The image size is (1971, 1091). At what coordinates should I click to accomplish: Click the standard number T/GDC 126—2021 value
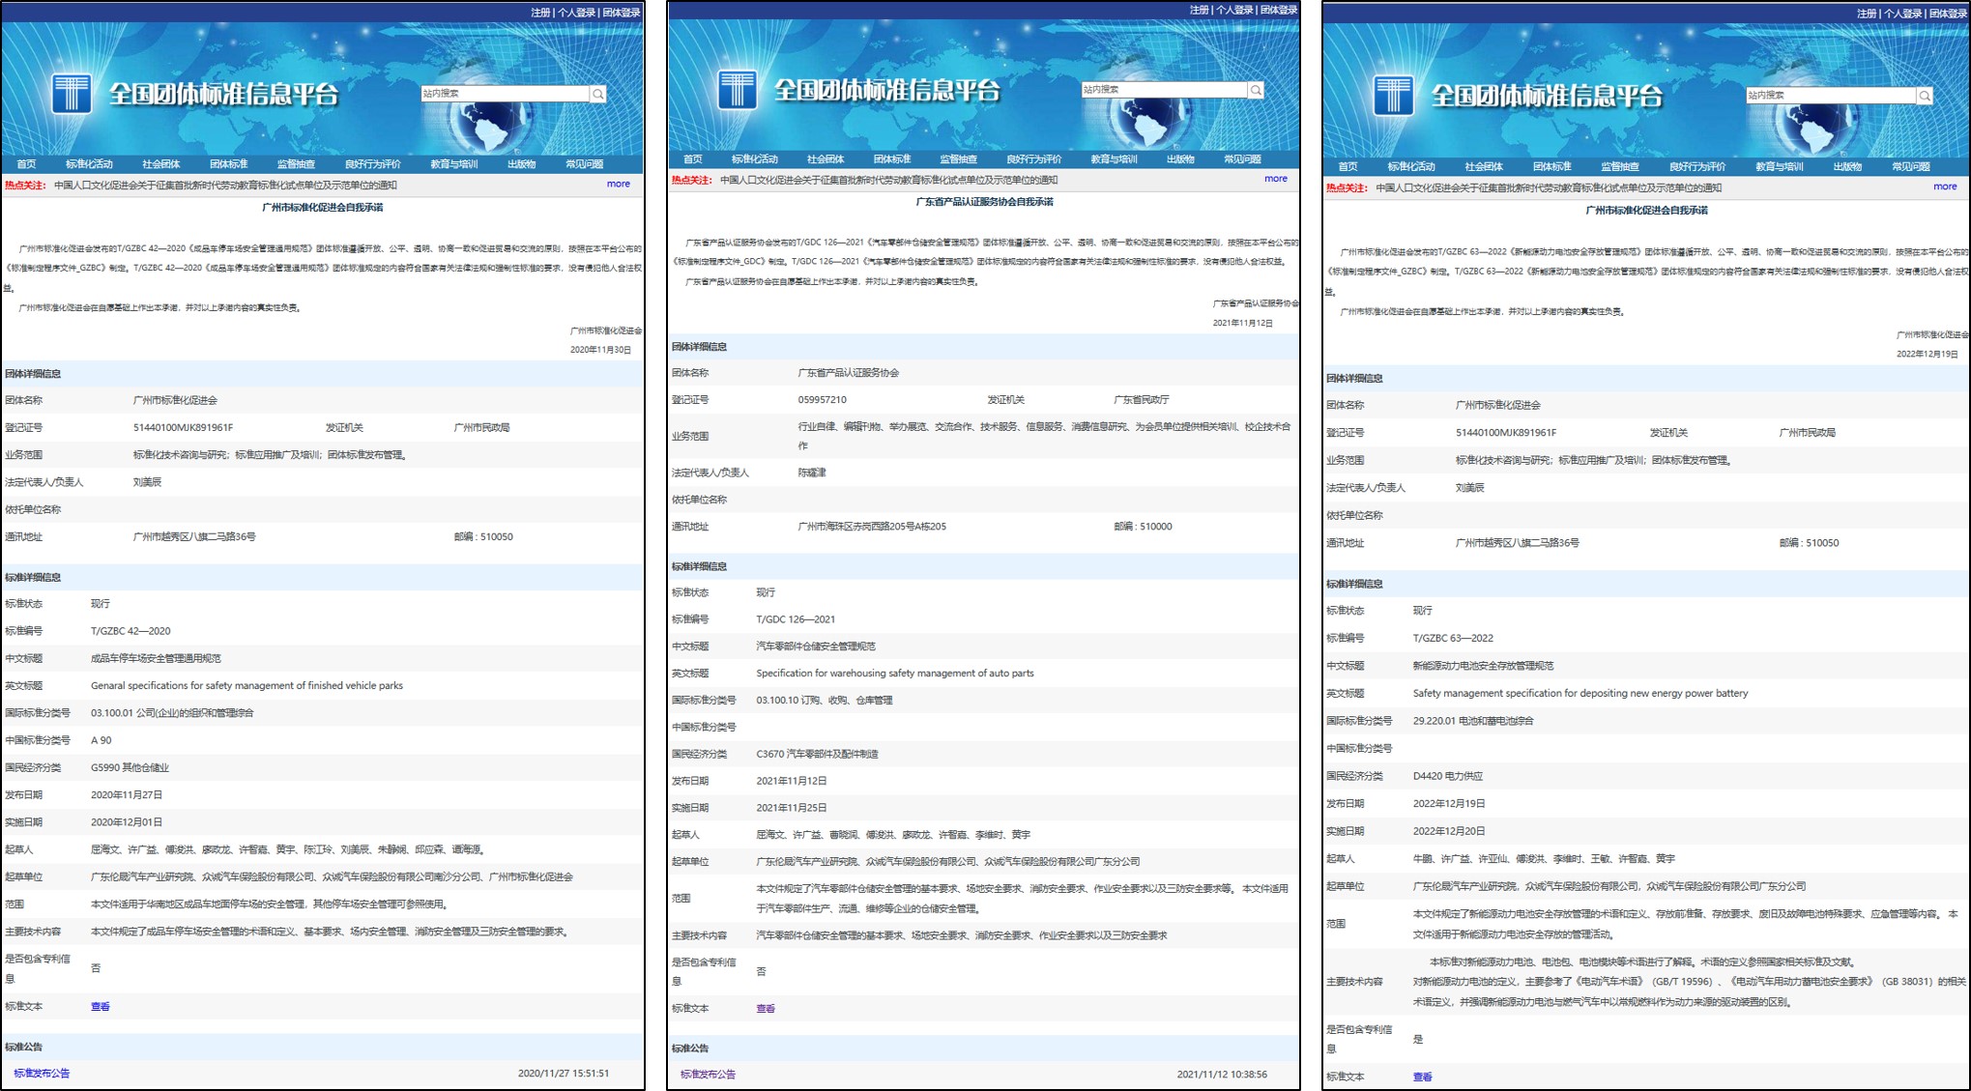point(796,619)
